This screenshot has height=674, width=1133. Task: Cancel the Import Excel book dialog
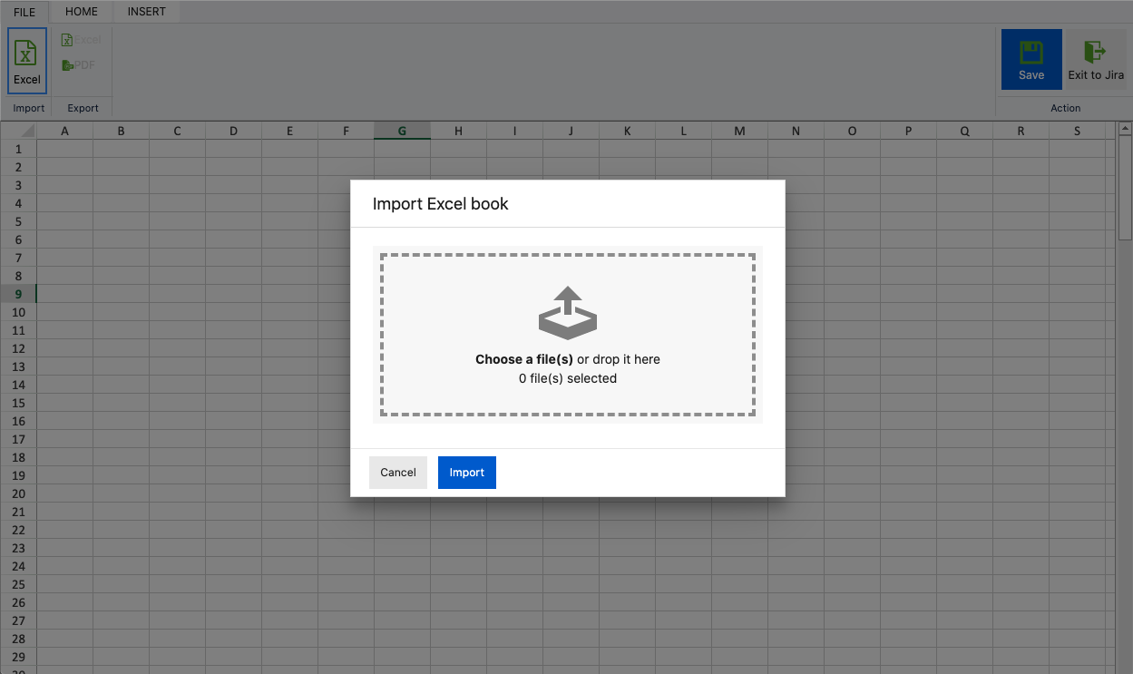(x=397, y=472)
